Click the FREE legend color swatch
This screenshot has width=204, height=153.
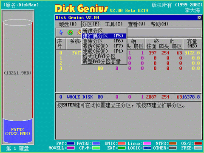click(198, 148)
